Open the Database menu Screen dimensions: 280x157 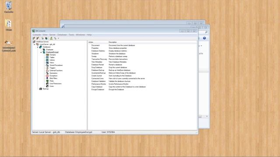[x=62, y=35]
